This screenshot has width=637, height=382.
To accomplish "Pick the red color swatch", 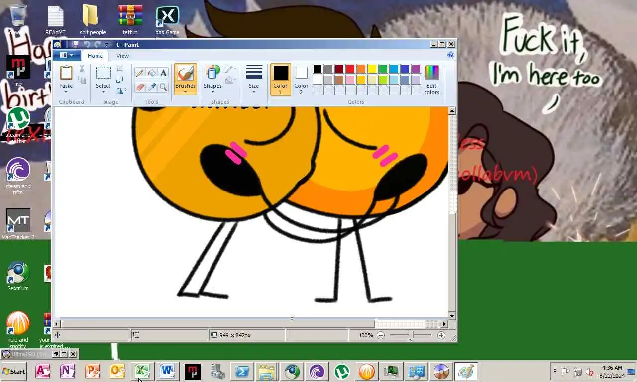I will point(350,69).
